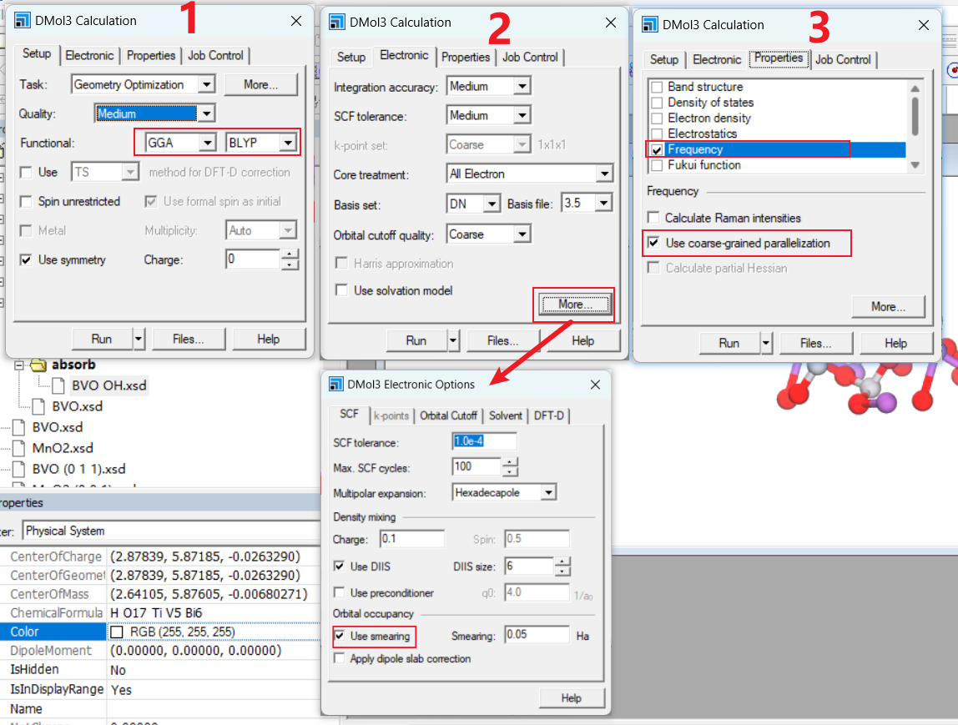
Task: Click the BVO (0 1 1).xsd file icon
Action: click(19, 469)
